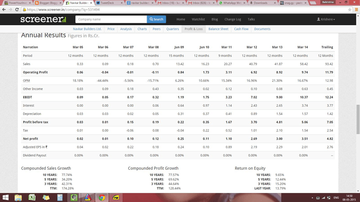Image resolution: width=360 pixels, height=202 pixels.
Task: Open the Change Log nav link
Action: pos(233,19)
